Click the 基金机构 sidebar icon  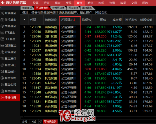tap(2, 91)
